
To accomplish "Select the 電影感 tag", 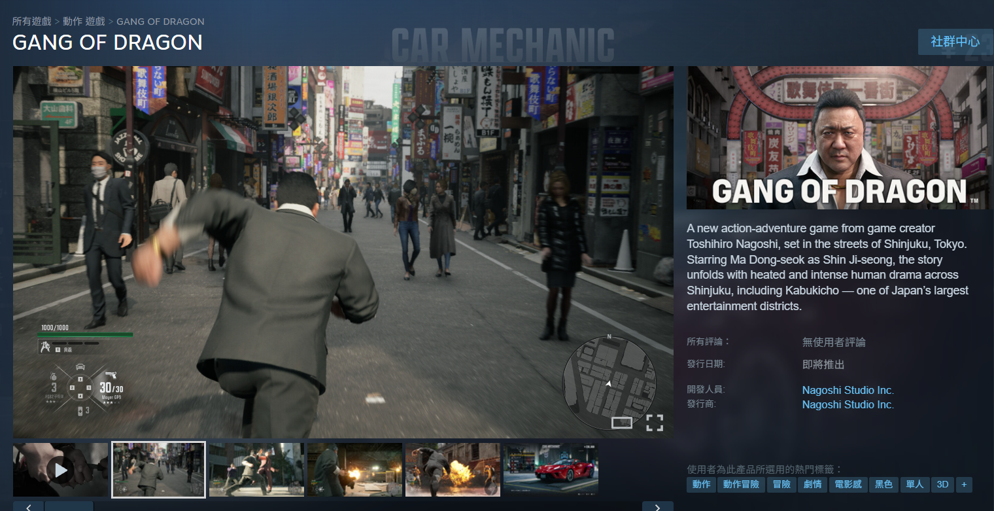I will coord(848,485).
